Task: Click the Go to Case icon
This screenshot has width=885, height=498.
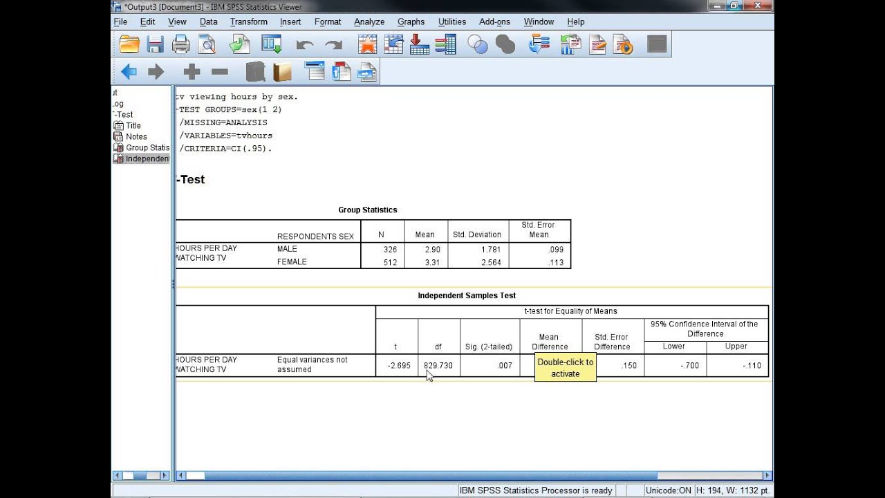Action: (393, 45)
